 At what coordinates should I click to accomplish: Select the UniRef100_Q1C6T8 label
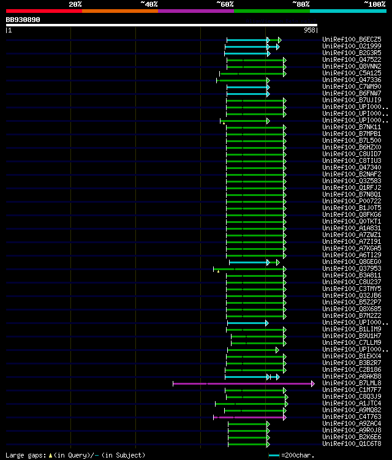[x=352, y=444]
